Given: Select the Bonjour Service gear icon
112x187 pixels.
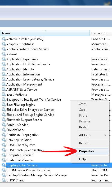Looking at the screenshot, I should point(3,125).
